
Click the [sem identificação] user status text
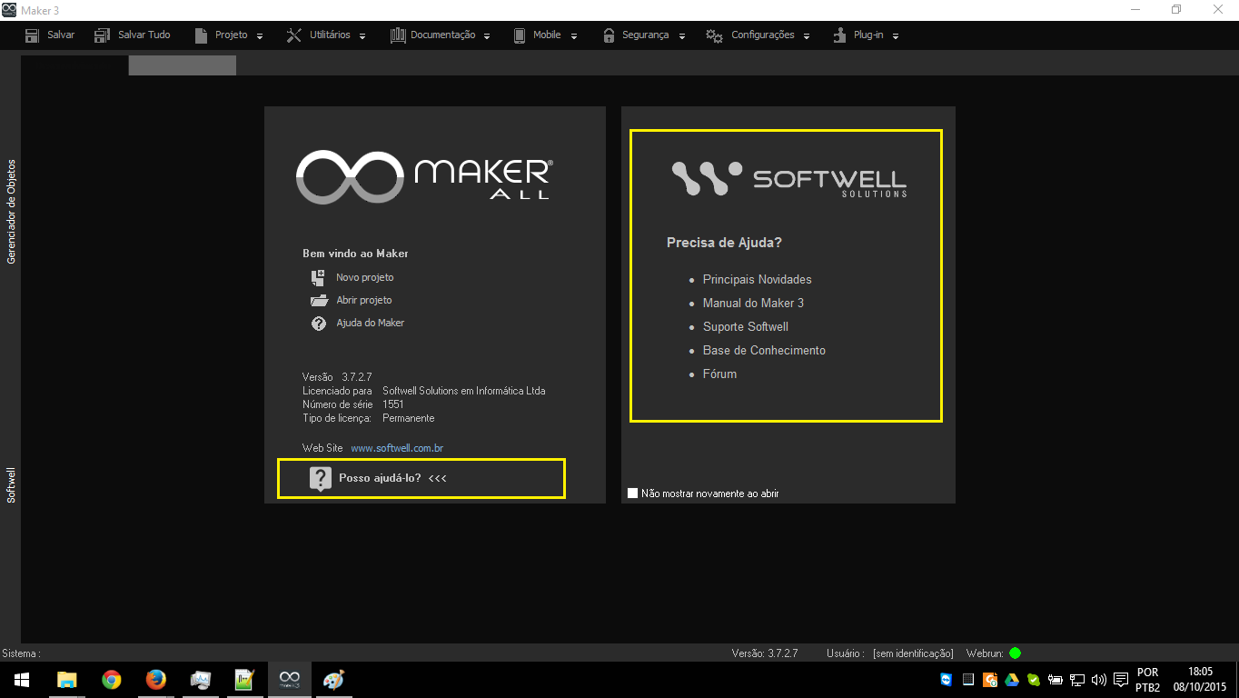[x=913, y=653]
